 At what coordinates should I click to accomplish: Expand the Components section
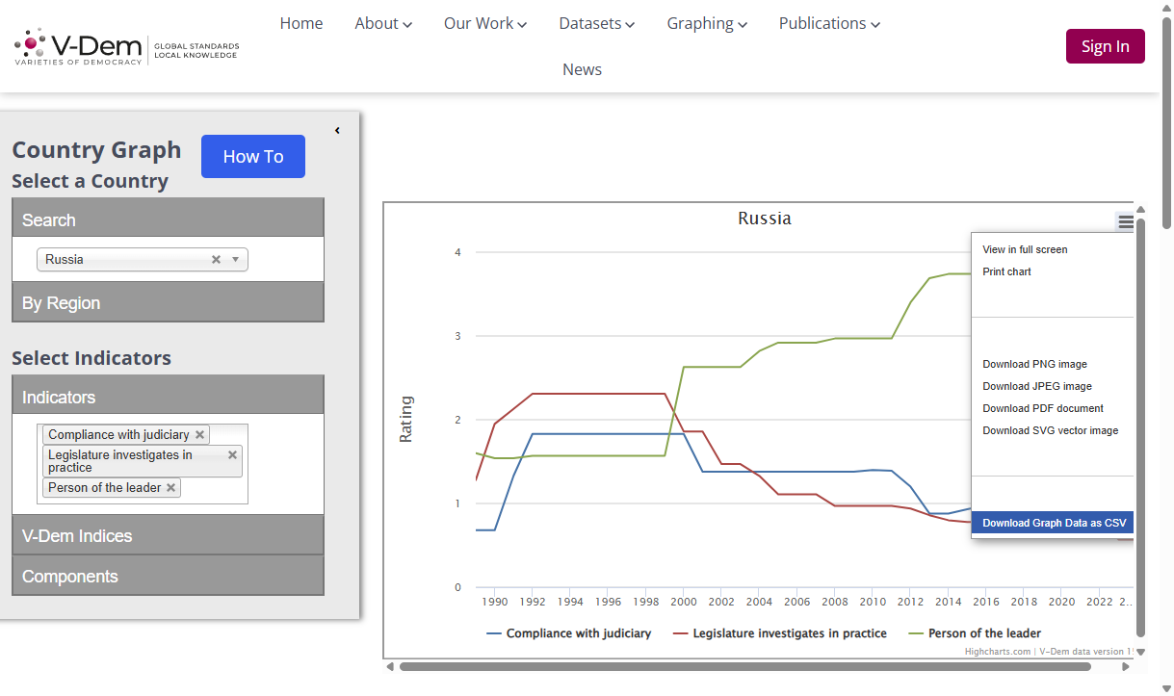pos(168,576)
